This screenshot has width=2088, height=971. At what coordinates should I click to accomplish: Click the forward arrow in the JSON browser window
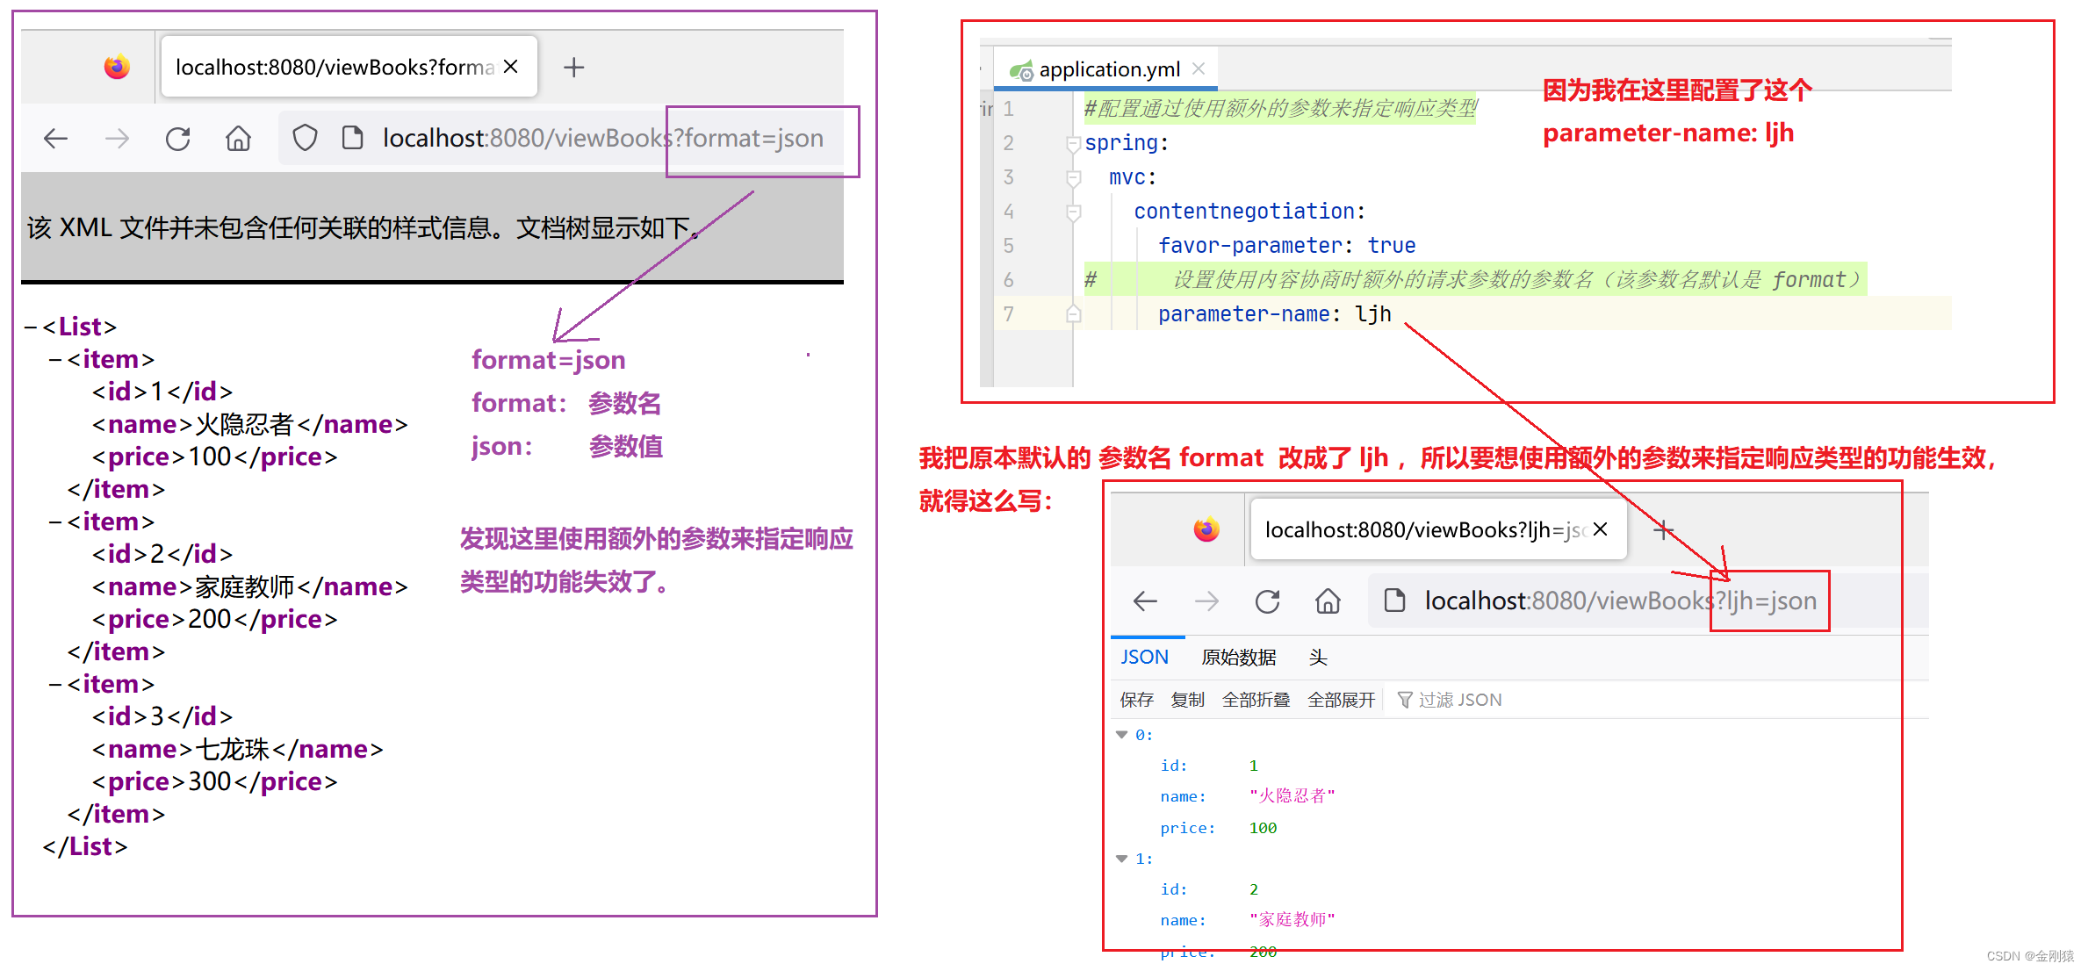[1206, 601]
